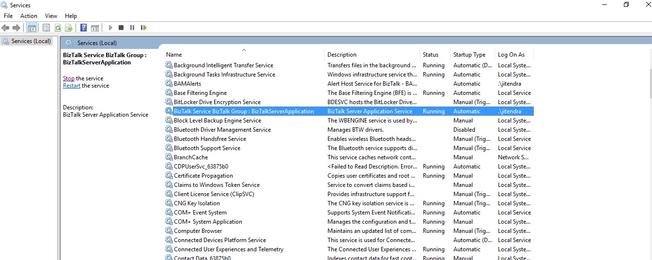Select CDPUserSvc_63875b0 service row
This screenshot has width=652, height=260.
tap(349, 167)
